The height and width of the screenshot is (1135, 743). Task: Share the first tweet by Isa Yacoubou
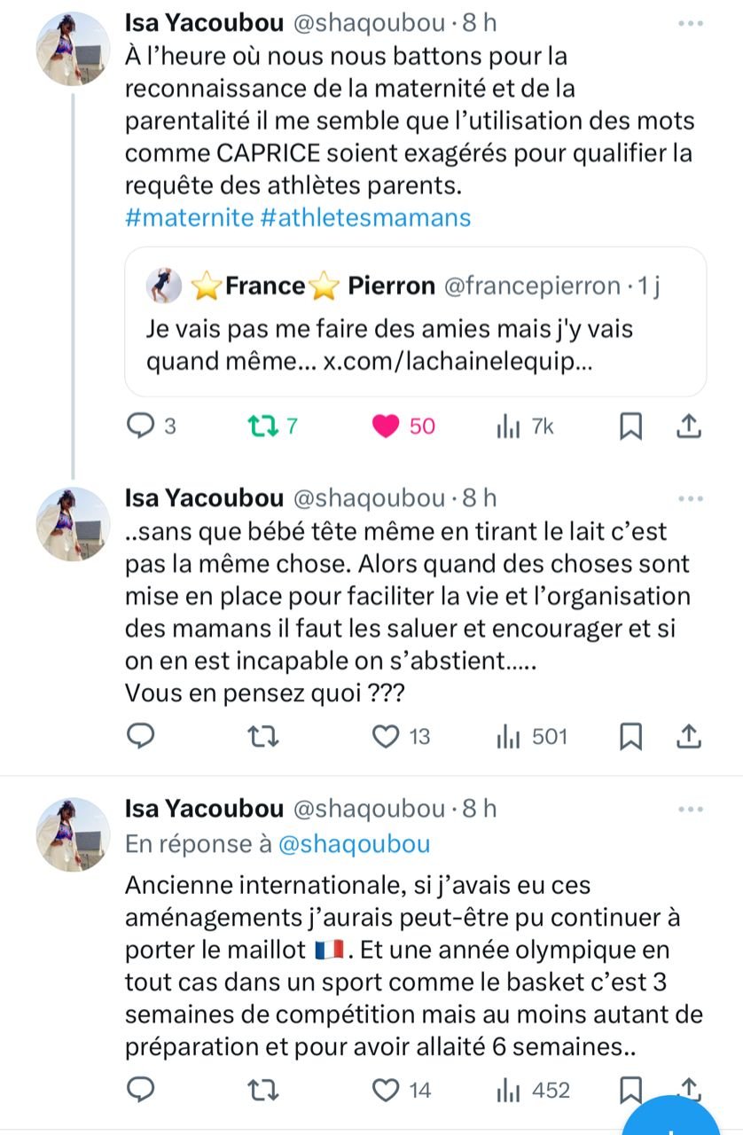(689, 427)
